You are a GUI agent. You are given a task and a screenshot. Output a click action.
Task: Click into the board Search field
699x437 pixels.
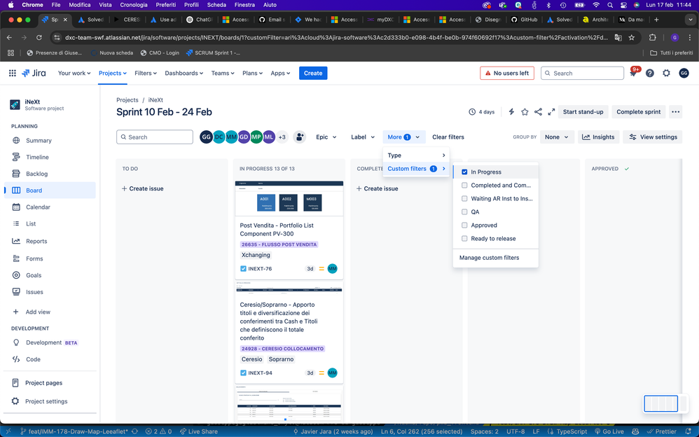(x=155, y=137)
